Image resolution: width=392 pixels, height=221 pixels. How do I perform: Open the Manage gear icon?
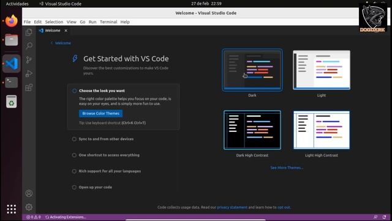point(29,207)
